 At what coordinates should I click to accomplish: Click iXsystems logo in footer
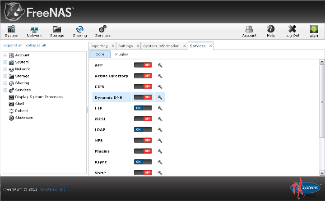point(305,188)
